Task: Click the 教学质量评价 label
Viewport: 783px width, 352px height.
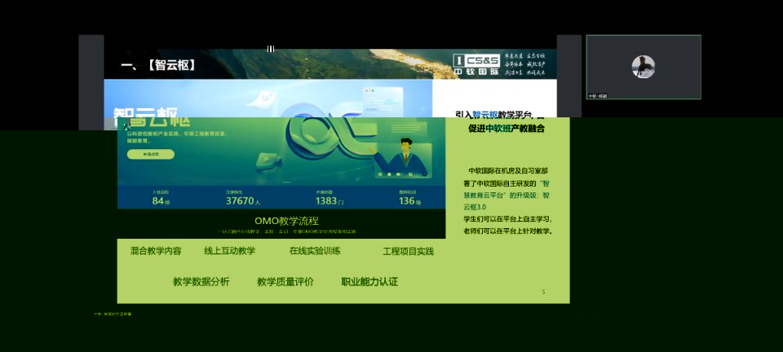Action: (285, 282)
